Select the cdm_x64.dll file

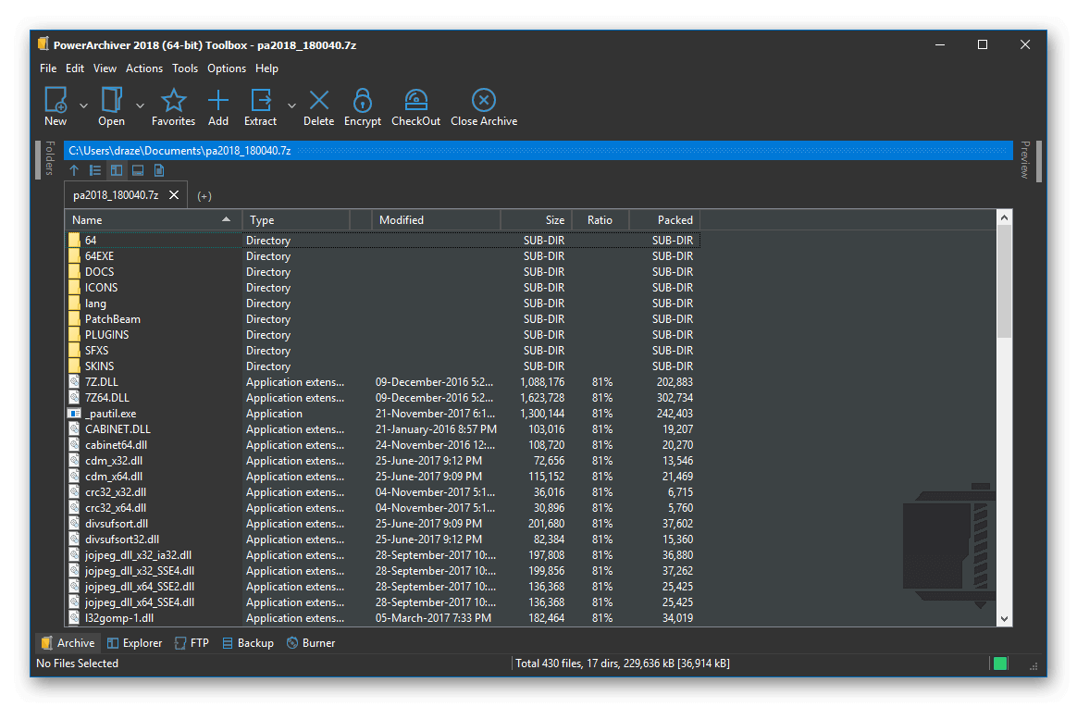[114, 477]
